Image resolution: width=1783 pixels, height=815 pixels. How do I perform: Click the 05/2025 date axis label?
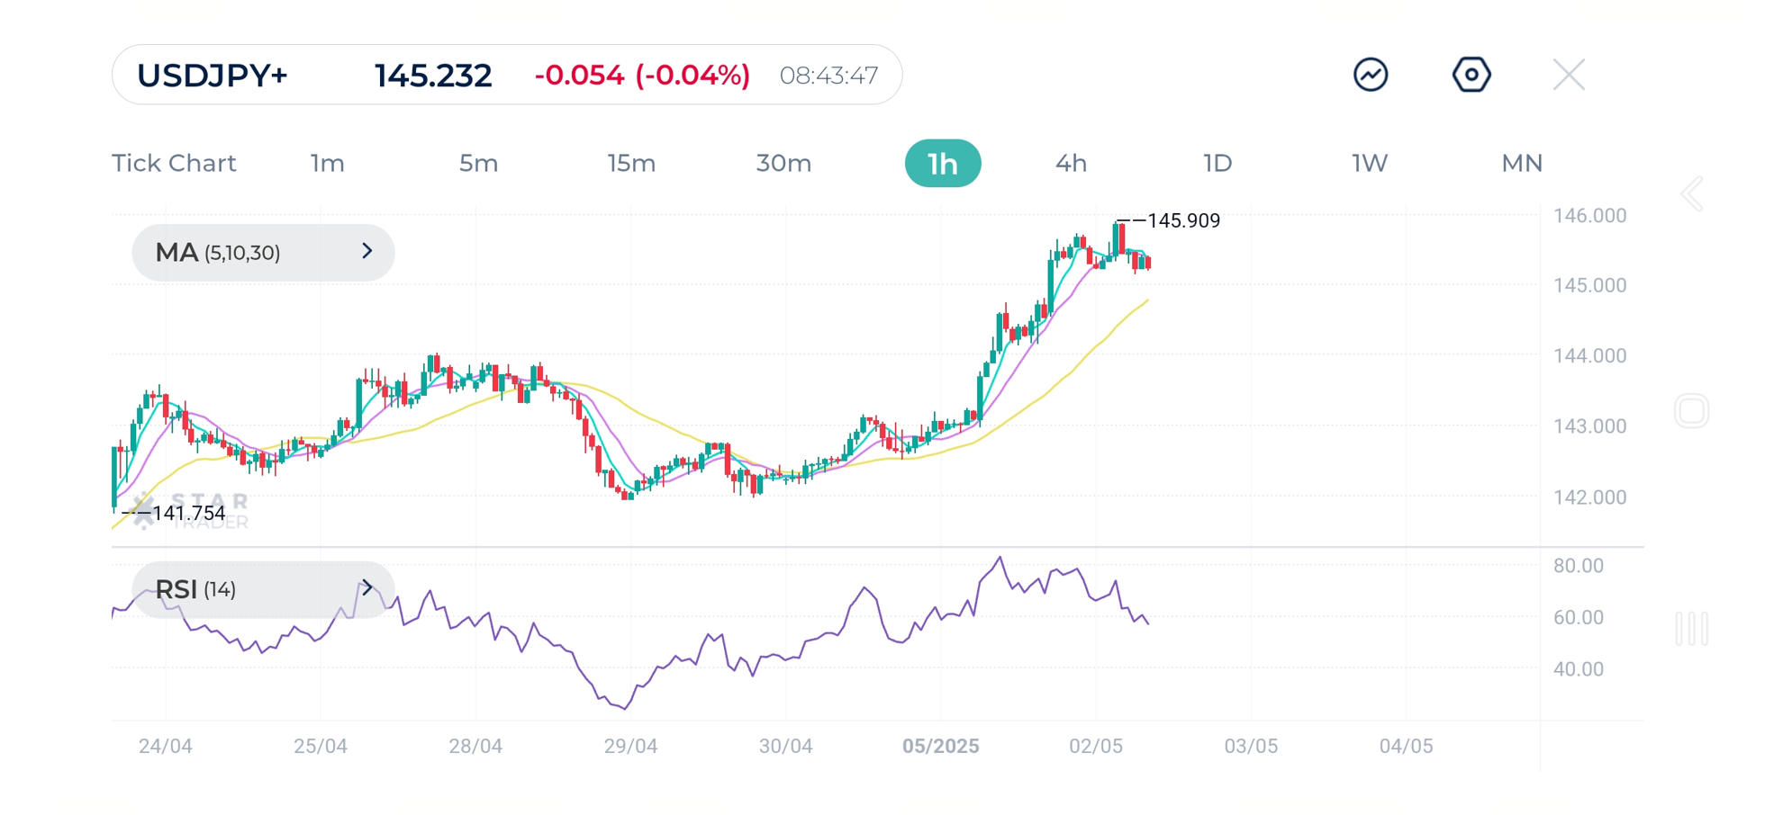pos(942,746)
